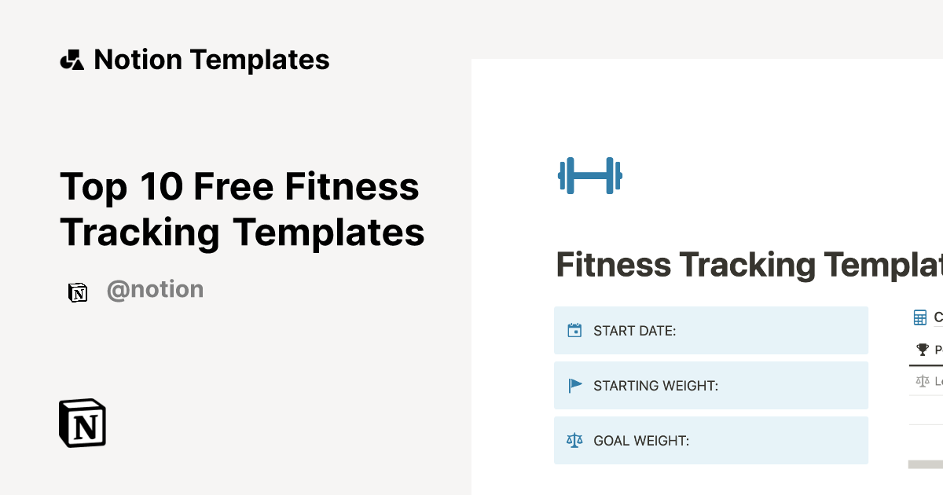The image size is (943, 495).
Task: Click inside the STARTING WEIGHT field
Action: point(711,385)
